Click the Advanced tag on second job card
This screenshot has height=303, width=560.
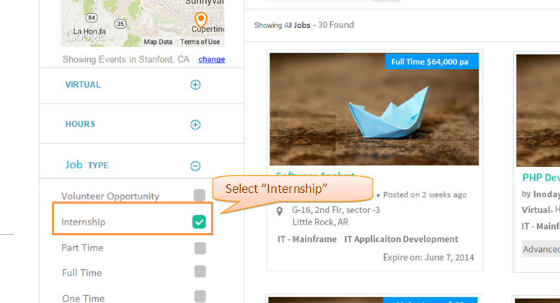coord(541,249)
